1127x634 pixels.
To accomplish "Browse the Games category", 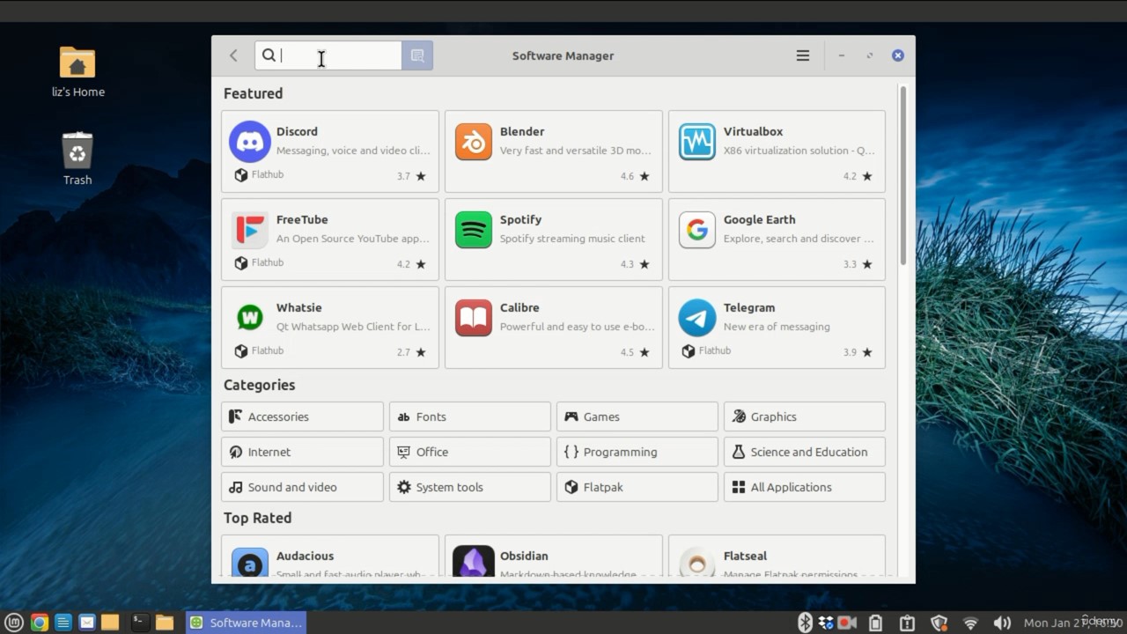I will (637, 417).
